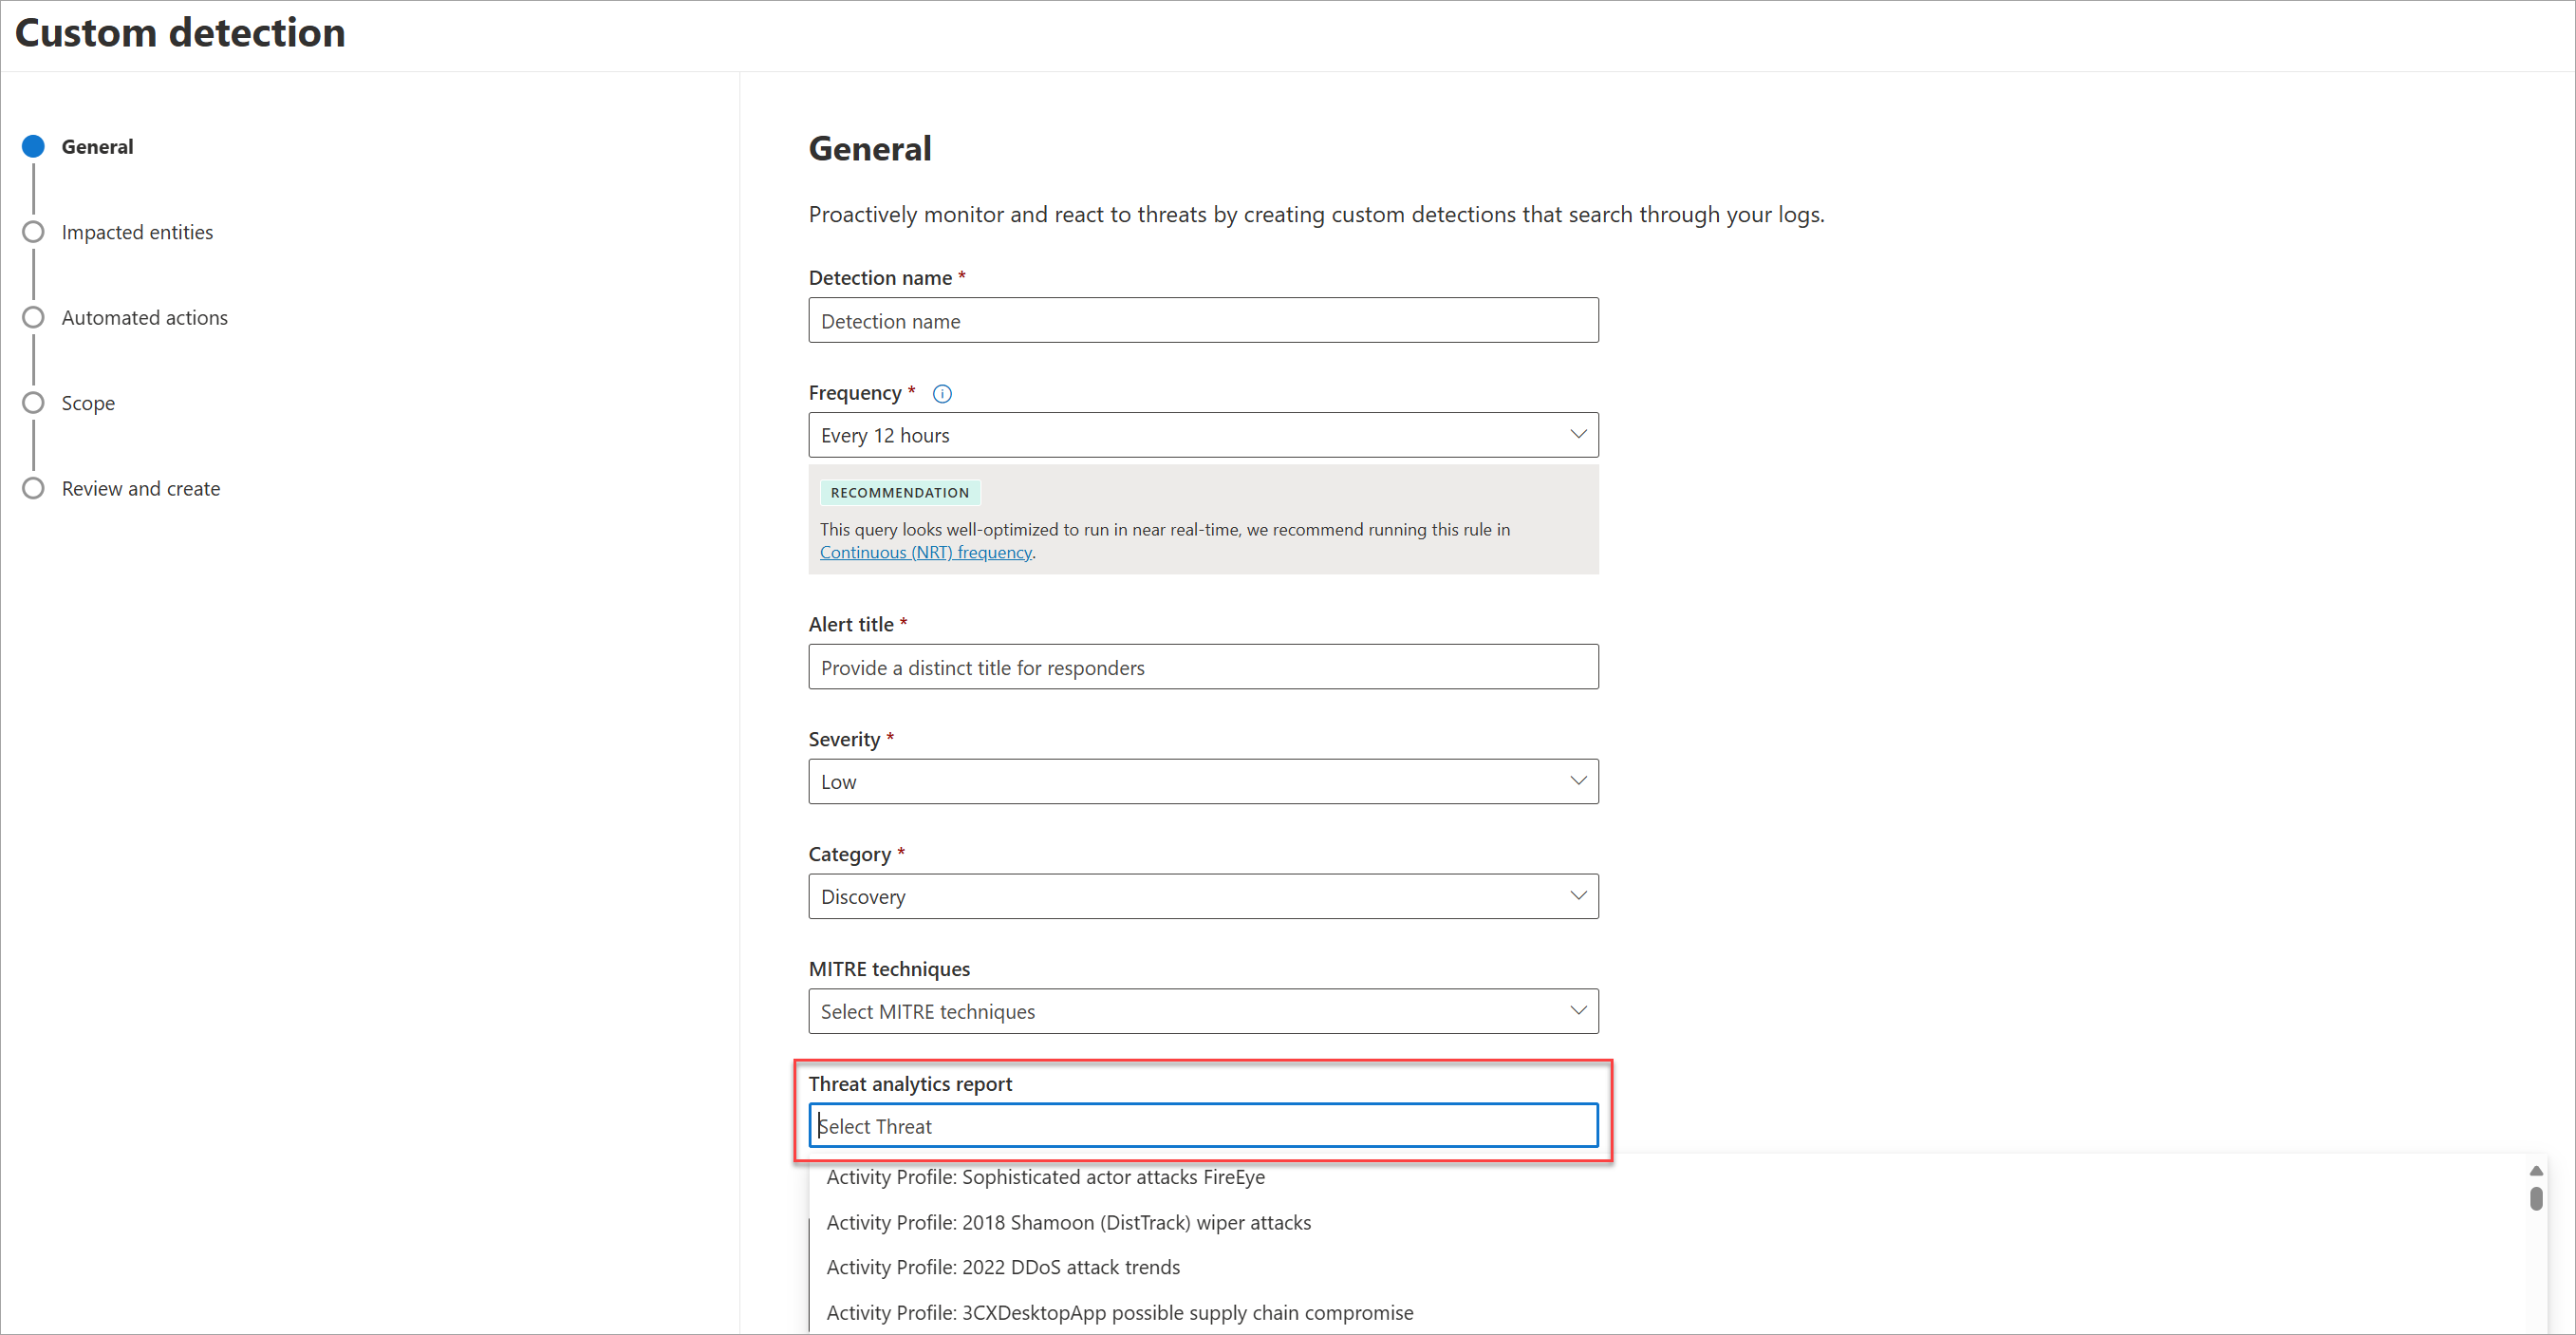
Task: Click the Category dropdown chevron arrow
Action: click(x=1578, y=896)
